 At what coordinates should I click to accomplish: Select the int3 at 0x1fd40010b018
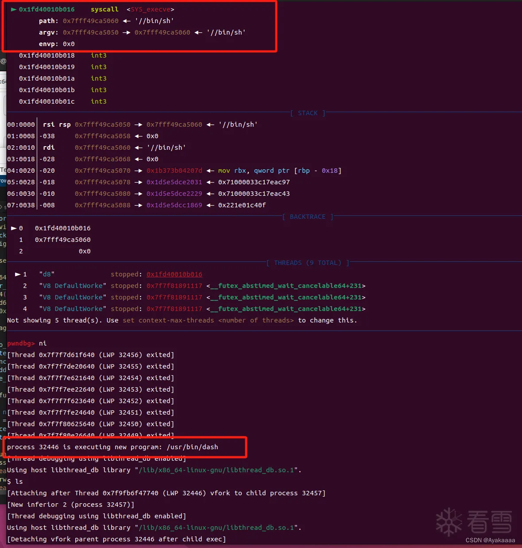[x=99, y=55]
